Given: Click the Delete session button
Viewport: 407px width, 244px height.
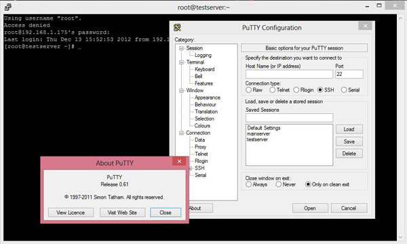Looking at the screenshot, I should click(x=349, y=153).
